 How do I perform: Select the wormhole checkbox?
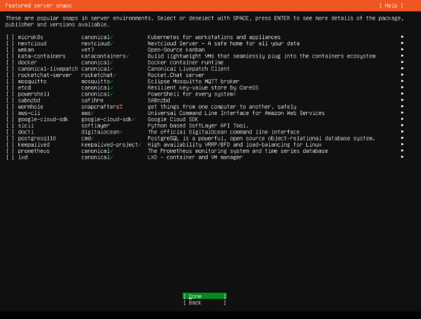[10, 107]
